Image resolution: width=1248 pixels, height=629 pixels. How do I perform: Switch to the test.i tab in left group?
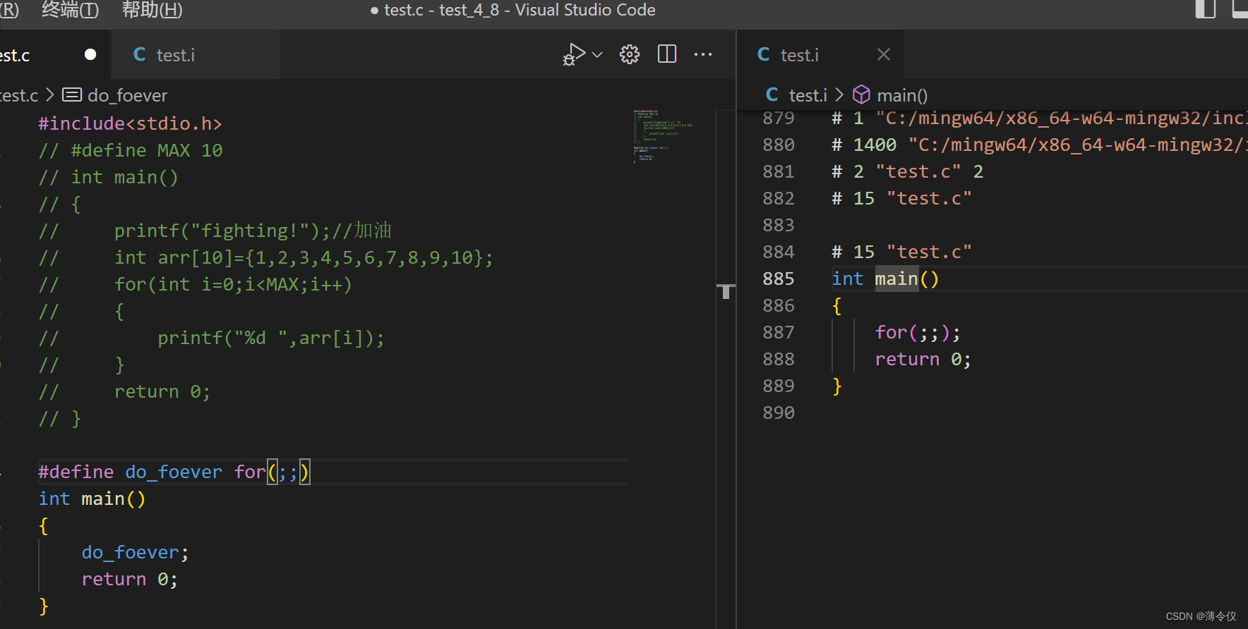tap(195, 54)
